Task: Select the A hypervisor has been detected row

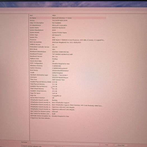Action: coord(67,118)
